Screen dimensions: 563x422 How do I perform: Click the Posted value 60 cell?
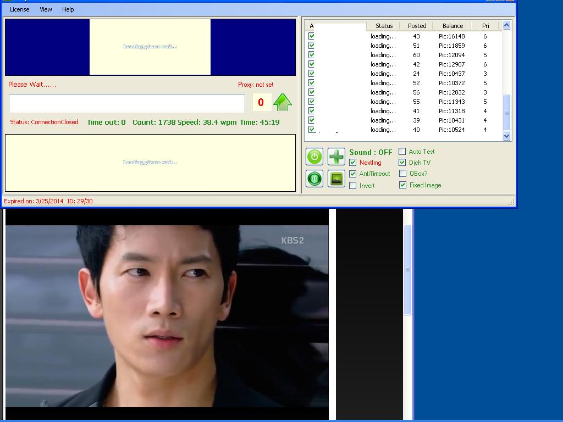[x=416, y=55]
